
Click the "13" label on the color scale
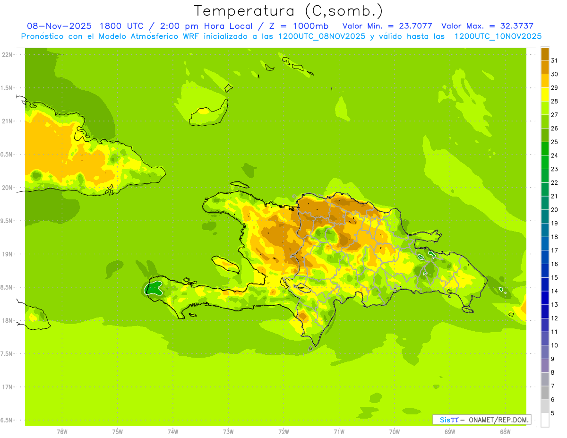coord(554,305)
